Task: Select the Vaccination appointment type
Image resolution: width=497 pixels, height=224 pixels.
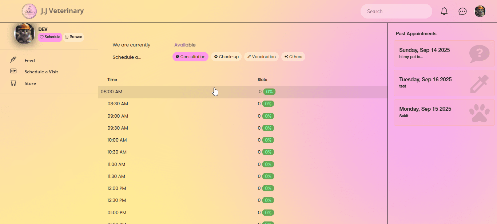Action: pos(261,57)
